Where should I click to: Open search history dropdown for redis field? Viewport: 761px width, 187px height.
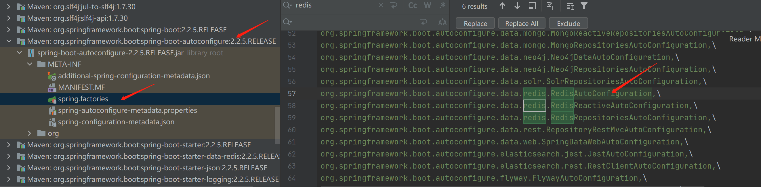click(287, 5)
